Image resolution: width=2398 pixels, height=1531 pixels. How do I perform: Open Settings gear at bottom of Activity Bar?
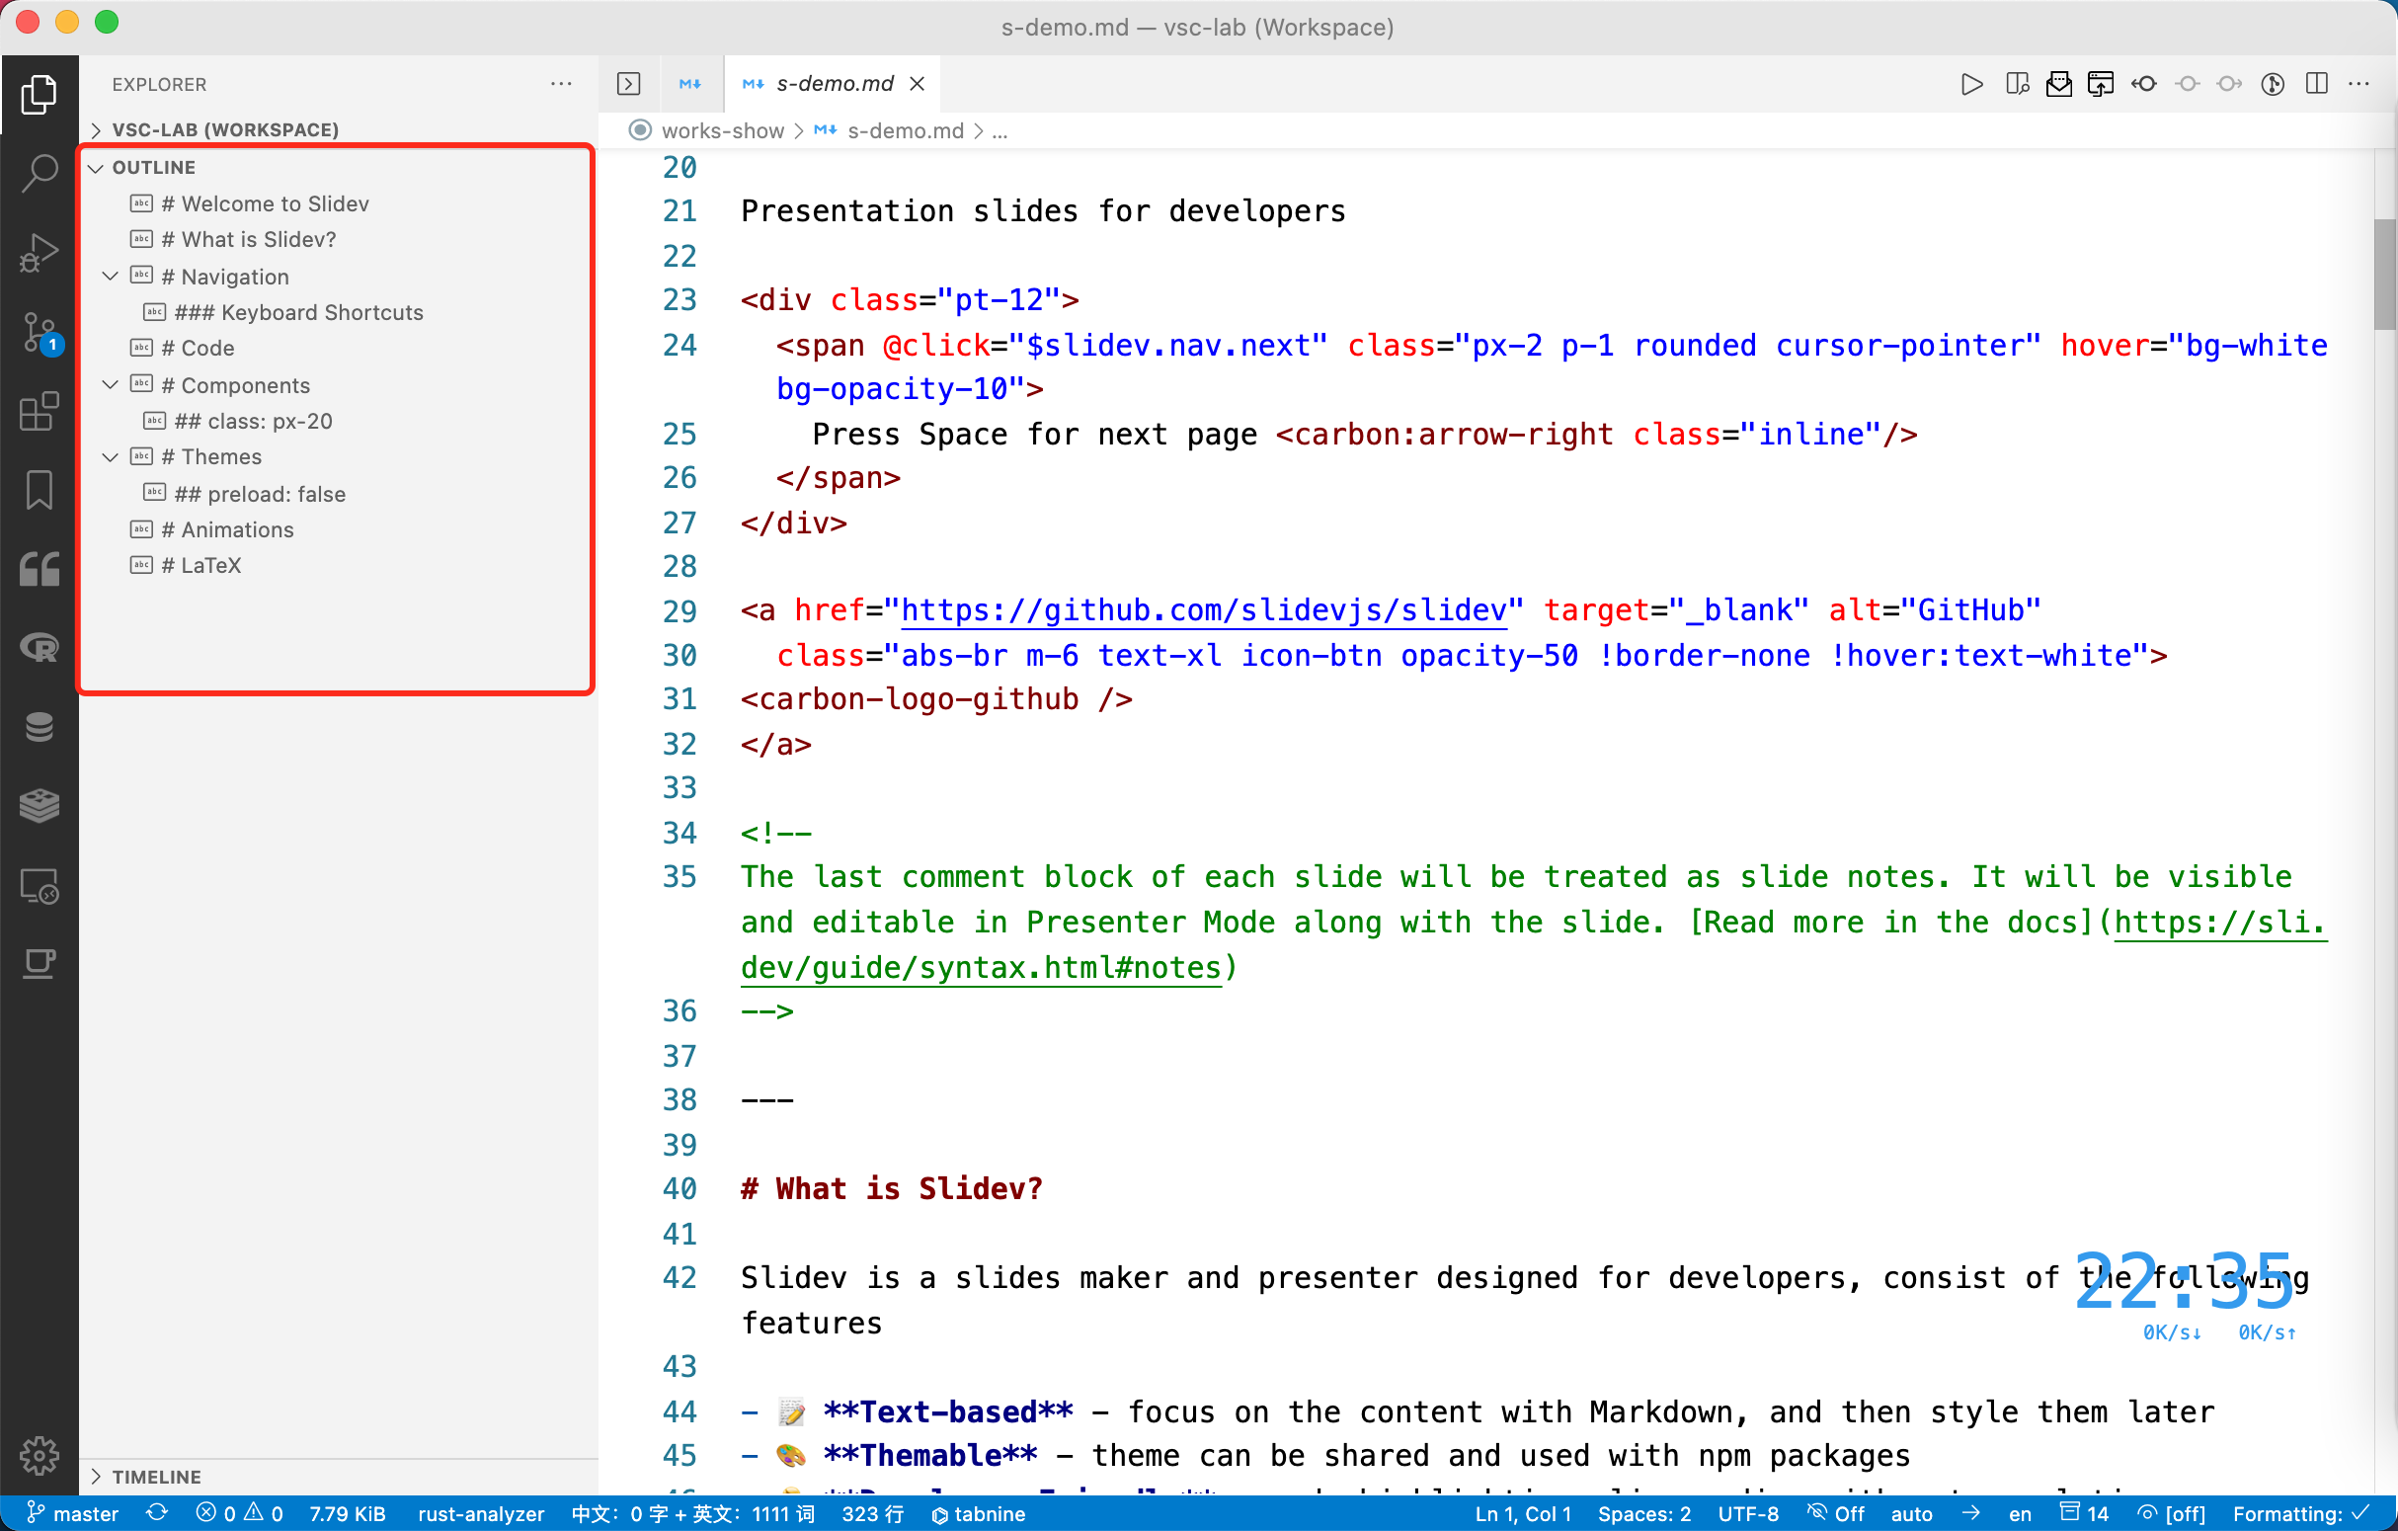pyautogui.click(x=39, y=1455)
